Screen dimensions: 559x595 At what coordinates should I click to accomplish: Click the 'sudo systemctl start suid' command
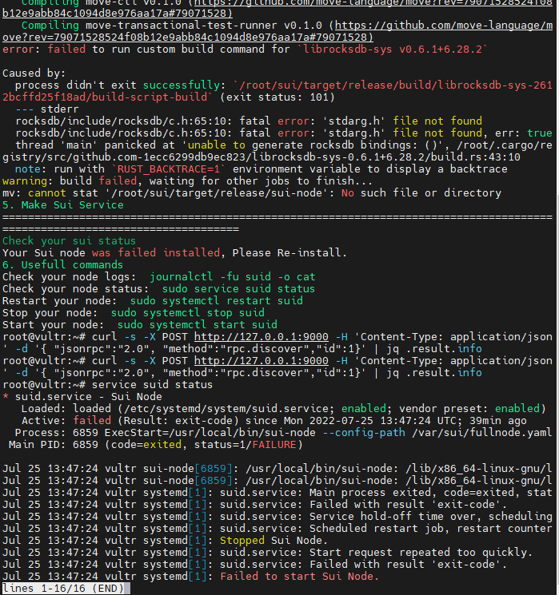click(x=198, y=325)
